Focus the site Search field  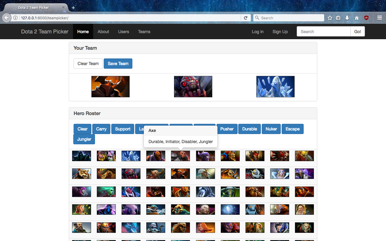[x=324, y=32]
